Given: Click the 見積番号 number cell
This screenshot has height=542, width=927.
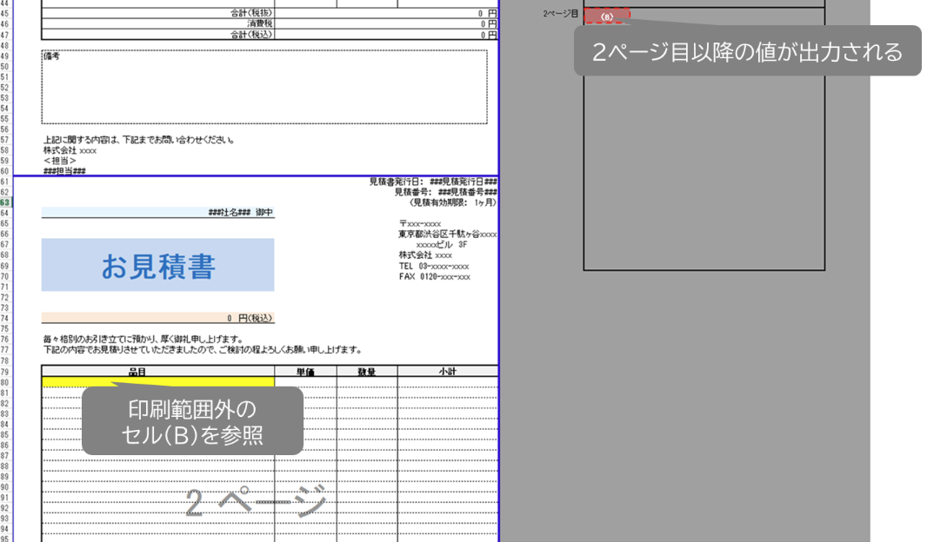Looking at the screenshot, I should click(445, 192).
